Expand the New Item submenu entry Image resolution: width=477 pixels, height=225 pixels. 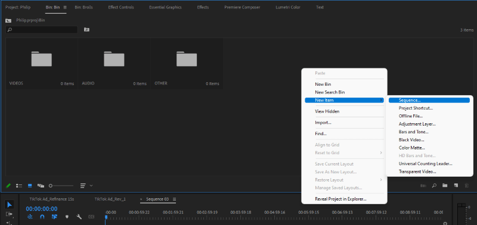click(344, 100)
